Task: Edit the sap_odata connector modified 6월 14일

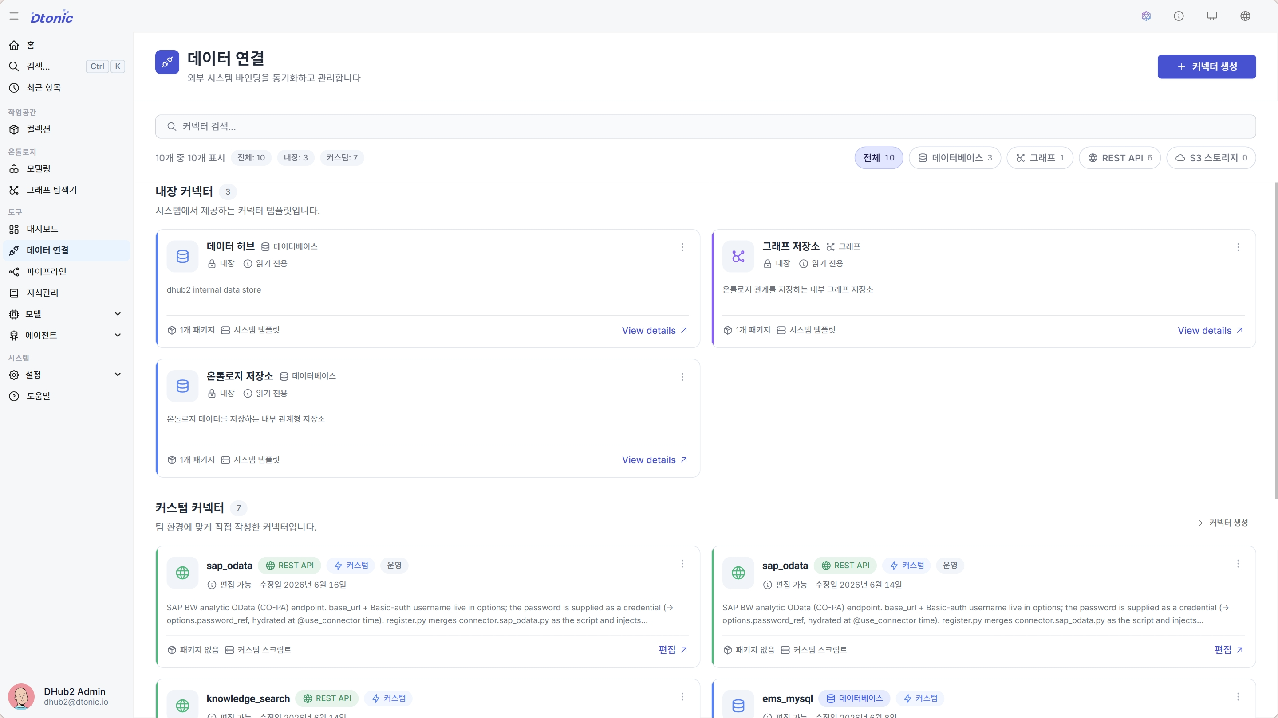Action: click(x=1228, y=650)
